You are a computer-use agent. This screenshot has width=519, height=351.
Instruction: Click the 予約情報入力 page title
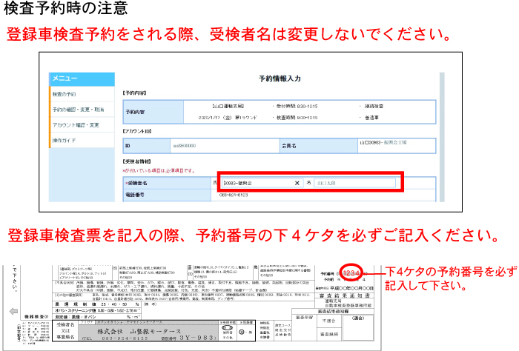(x=280, y=78)
